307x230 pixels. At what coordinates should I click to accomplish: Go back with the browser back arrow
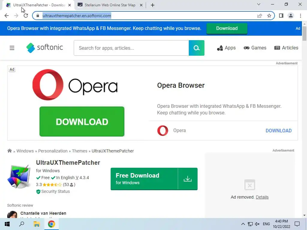7,16
